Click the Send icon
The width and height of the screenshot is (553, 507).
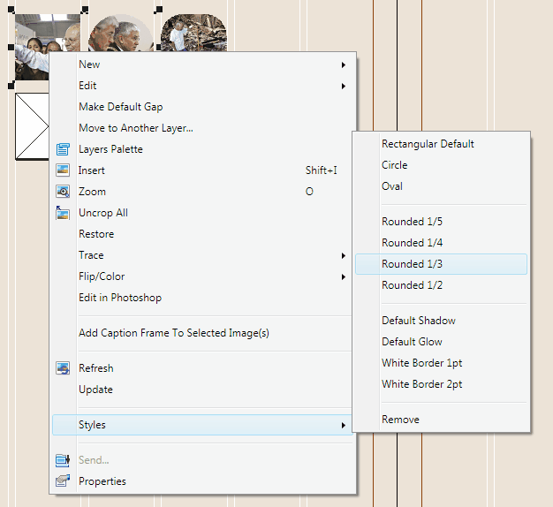pos(63,460)
